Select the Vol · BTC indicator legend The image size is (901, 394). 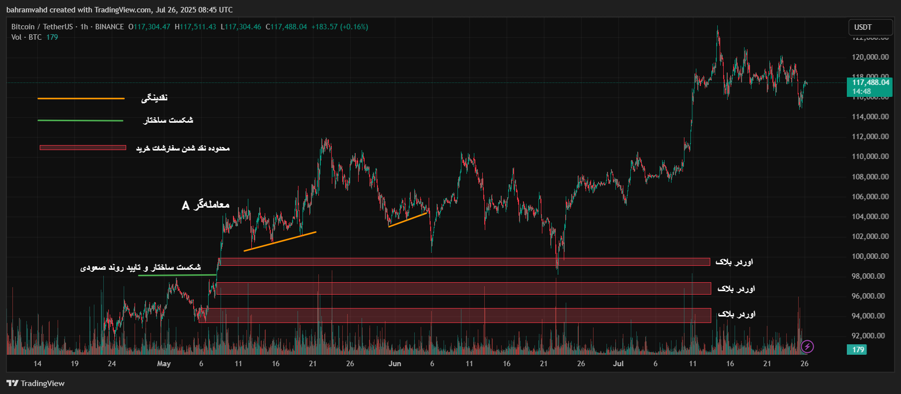coord(27,37)
